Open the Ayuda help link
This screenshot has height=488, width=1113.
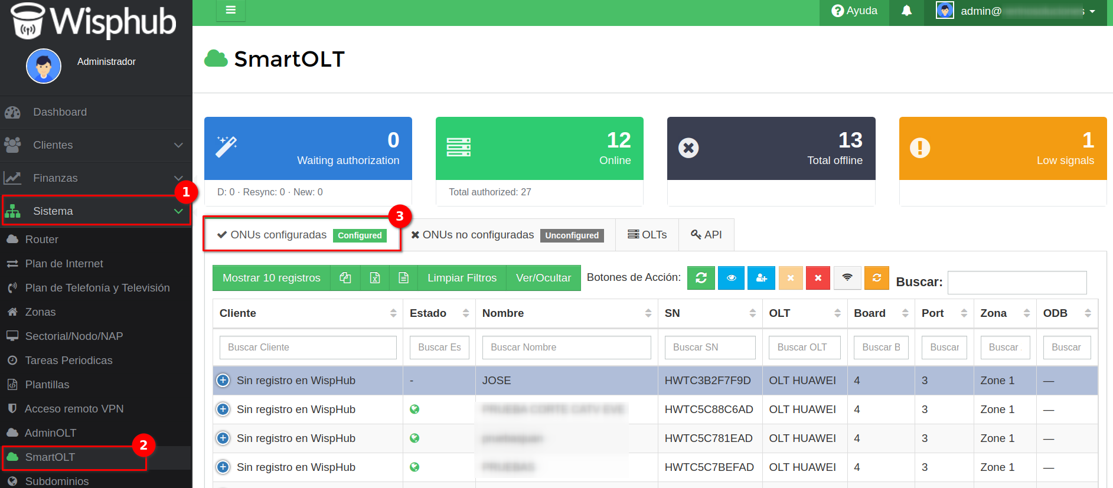[x=854, y=11]
